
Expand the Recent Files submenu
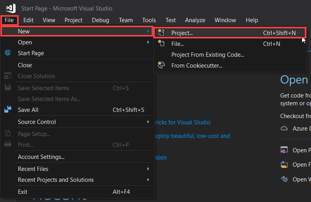point(78,169)
